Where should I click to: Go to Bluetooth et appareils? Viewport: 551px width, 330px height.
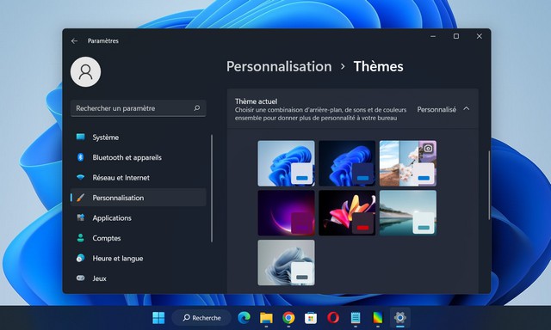[138, 157]
